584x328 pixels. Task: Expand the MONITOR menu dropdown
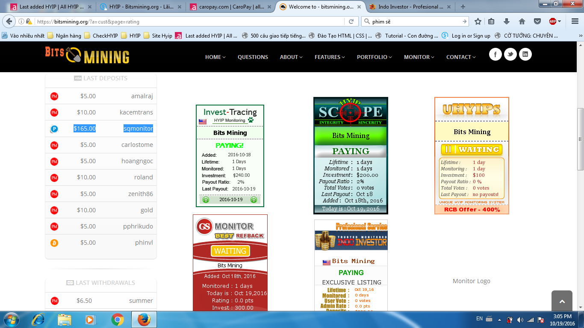point(419,57)
